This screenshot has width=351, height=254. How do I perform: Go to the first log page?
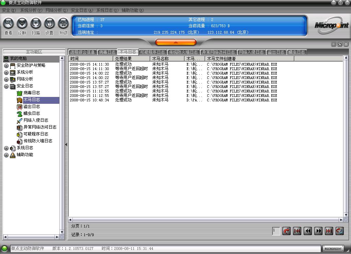pyautogui.click(x=297, y=231)
